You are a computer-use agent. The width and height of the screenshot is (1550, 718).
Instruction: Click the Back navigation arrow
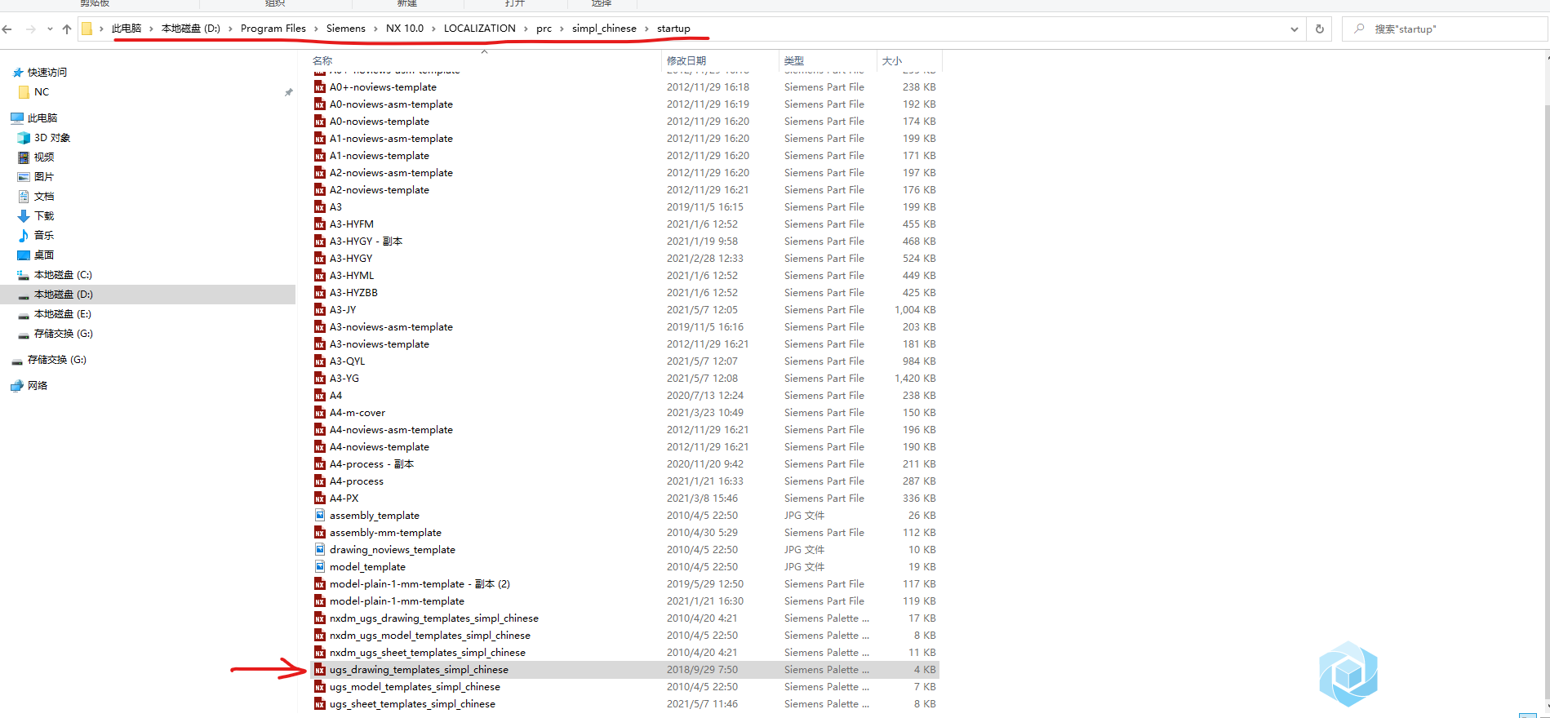(7, 29)
